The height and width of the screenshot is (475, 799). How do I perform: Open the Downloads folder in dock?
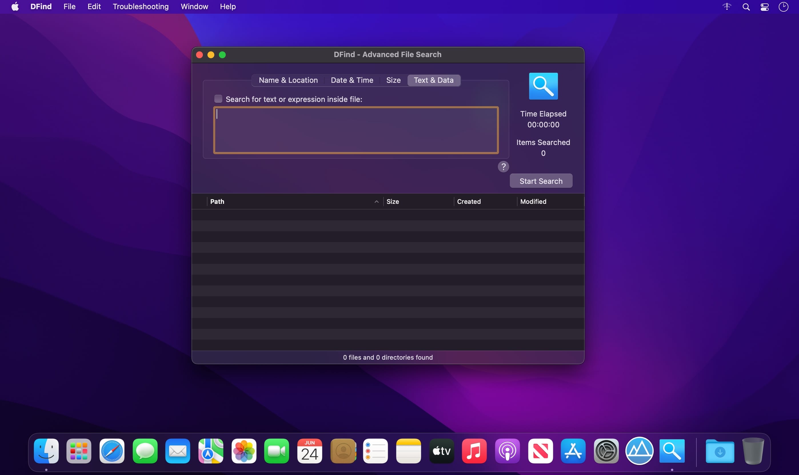point(720,451)
